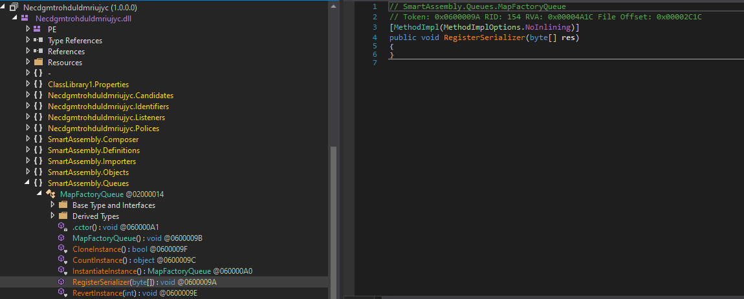Collapse the MapFactoryQueue class node
Image resolution: width=744 pixels, height=299 pixels.
[x=40, y=194]
